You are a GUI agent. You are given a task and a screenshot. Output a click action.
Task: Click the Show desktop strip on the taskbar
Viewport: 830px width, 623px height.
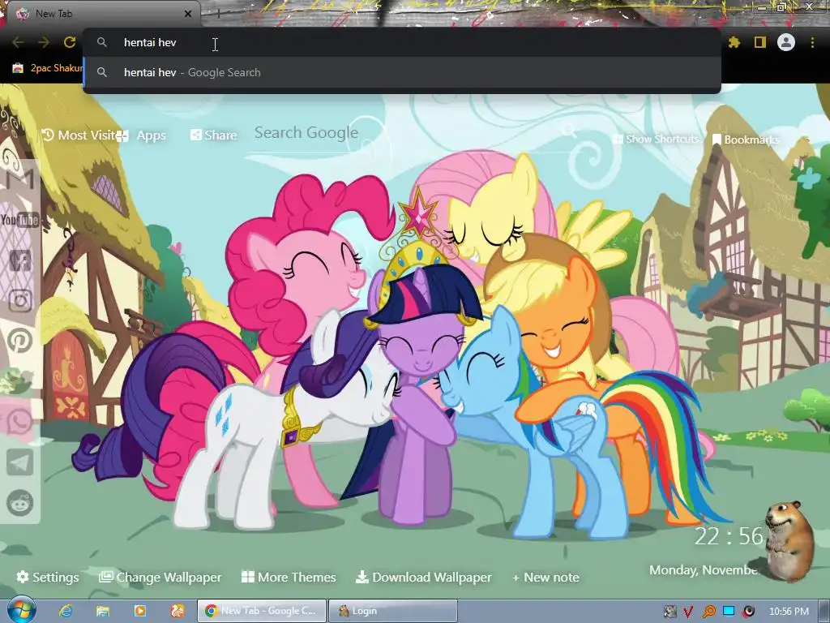click(x=824, y=611)
